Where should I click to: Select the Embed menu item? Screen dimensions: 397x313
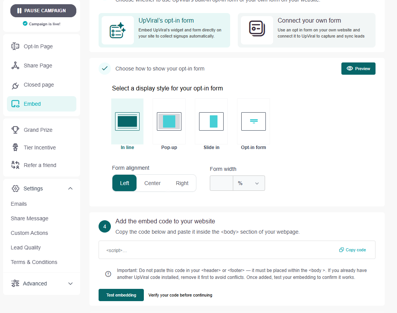[x=41, y=104]
